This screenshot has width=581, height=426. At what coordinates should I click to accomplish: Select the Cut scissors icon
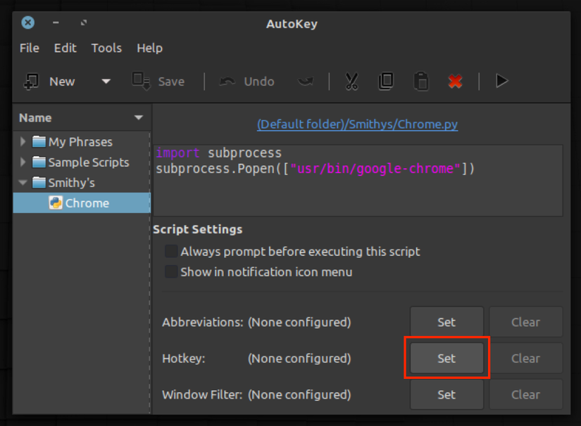(351, 81)
